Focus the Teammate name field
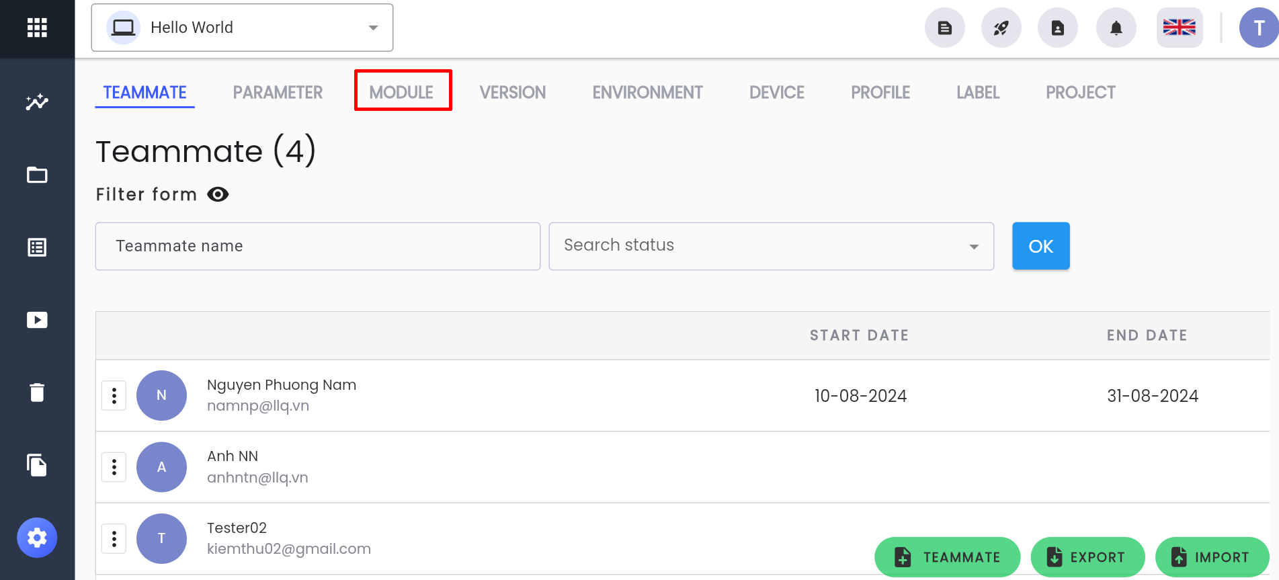The height and width of the screenshot is (580, 1279). click(x=318, y=246)
